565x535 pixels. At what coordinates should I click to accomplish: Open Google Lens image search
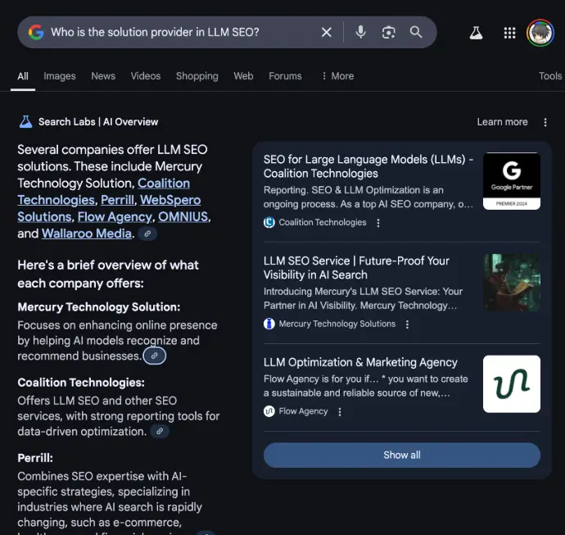[x=388, y=33]
